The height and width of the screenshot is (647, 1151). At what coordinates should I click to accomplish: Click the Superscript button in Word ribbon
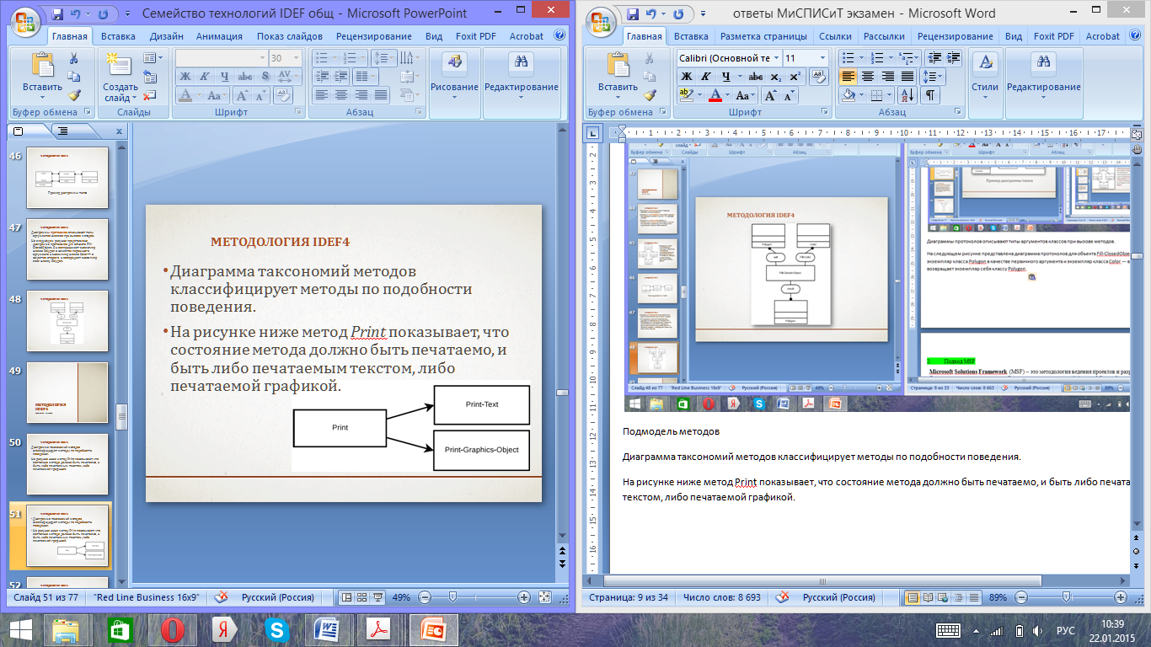coord(794,77)
